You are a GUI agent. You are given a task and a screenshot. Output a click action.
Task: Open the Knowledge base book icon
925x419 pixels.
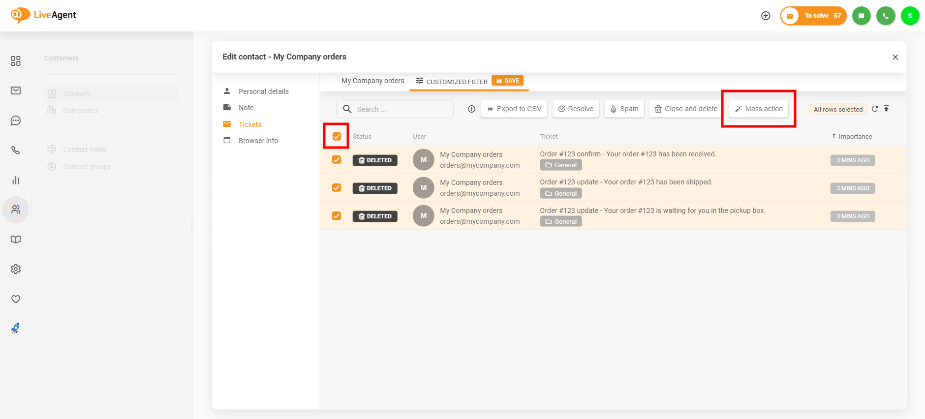click(16, 239)
